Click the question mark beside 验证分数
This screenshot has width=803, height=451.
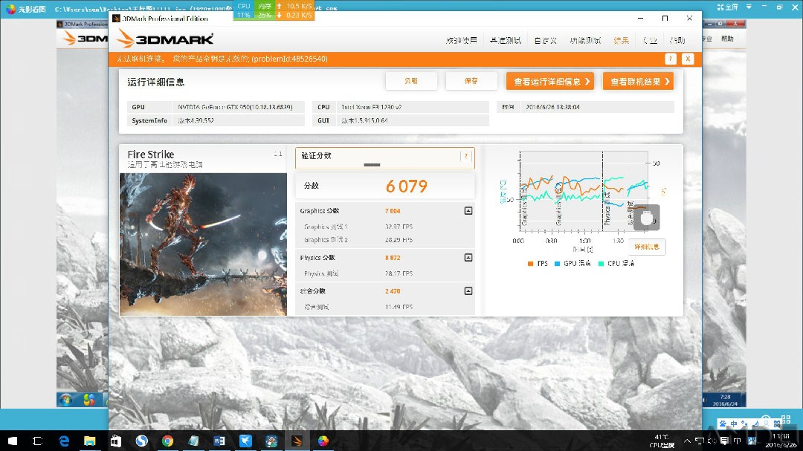466,157
